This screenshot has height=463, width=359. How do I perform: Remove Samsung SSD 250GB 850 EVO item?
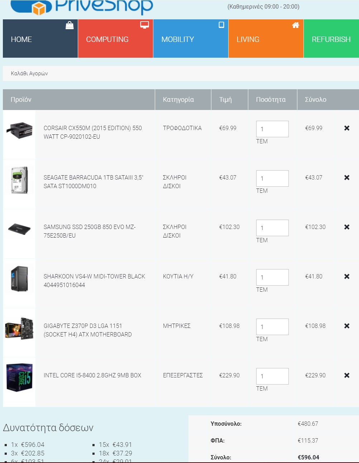pyautogui.click(x=346, y=227)
